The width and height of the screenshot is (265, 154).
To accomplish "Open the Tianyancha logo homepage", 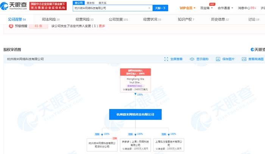I will [14, 6].
